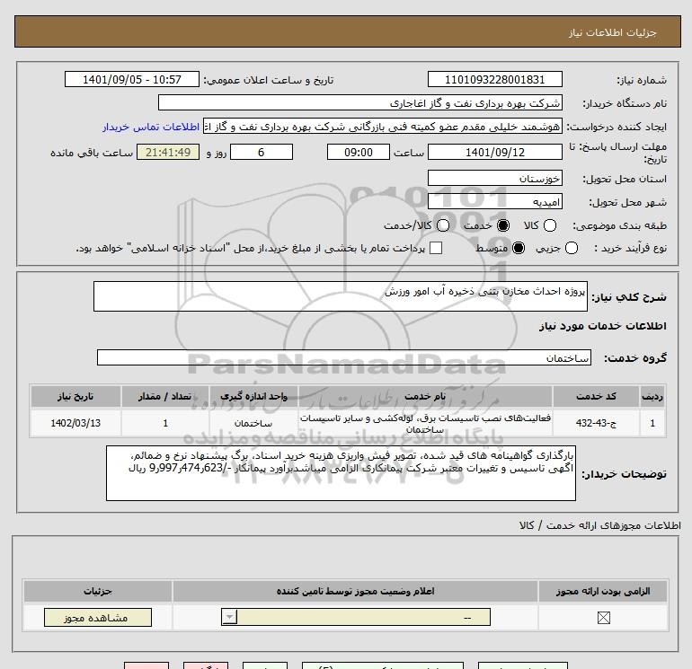Click the need date cell 1402/03/13
Viewport: 692px width, 669px height.
(75, 423)
